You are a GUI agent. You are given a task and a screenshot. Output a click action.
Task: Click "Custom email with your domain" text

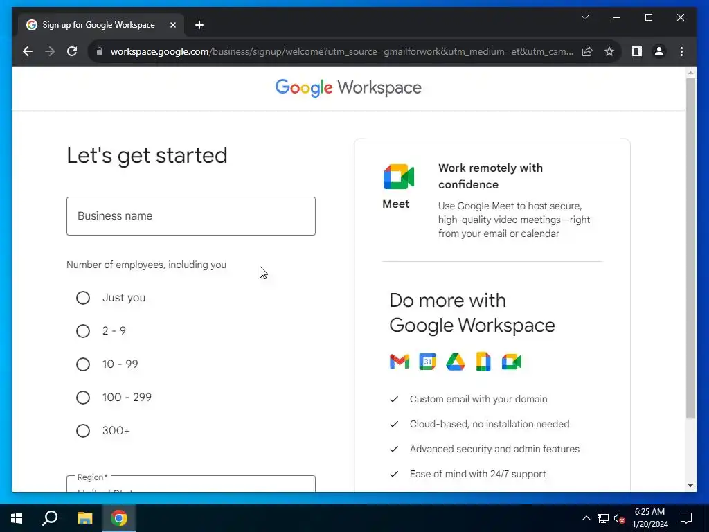click(x=478, y=399)
